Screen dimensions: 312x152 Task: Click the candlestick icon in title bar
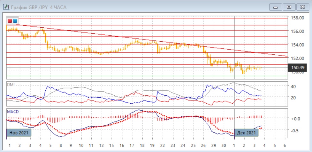[x=6, y=7]
